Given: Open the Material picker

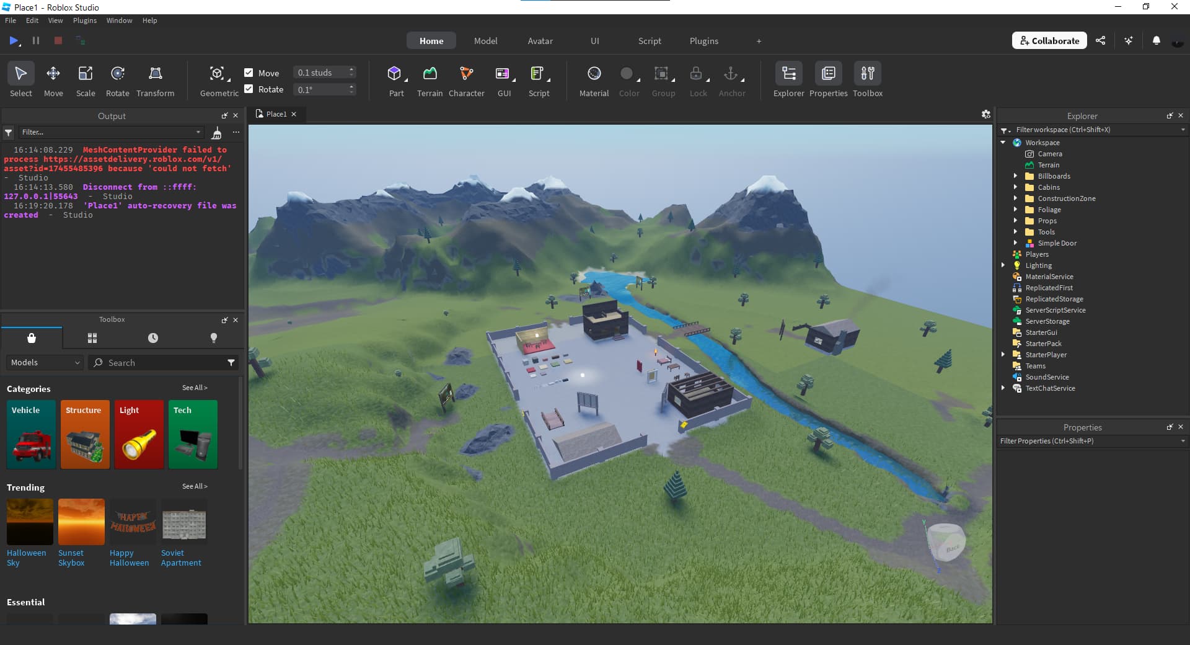Looking at the screenshot, I should pos(594,80).
